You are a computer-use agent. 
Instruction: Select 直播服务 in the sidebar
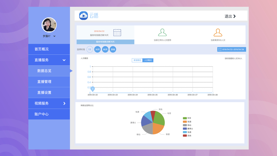pos(49,60)
